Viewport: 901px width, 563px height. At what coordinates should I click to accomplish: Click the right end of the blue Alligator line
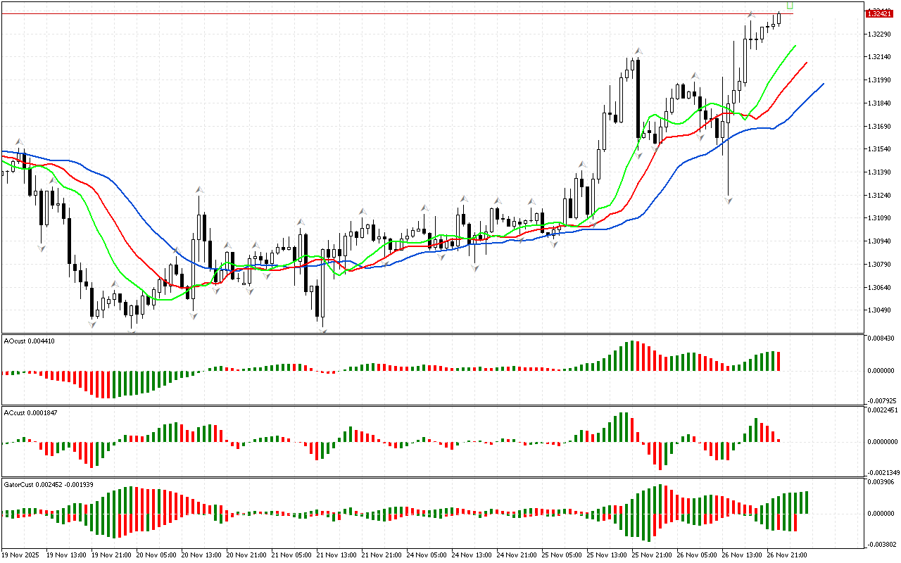pos(823,84)
